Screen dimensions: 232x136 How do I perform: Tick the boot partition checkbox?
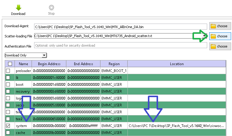8,85
